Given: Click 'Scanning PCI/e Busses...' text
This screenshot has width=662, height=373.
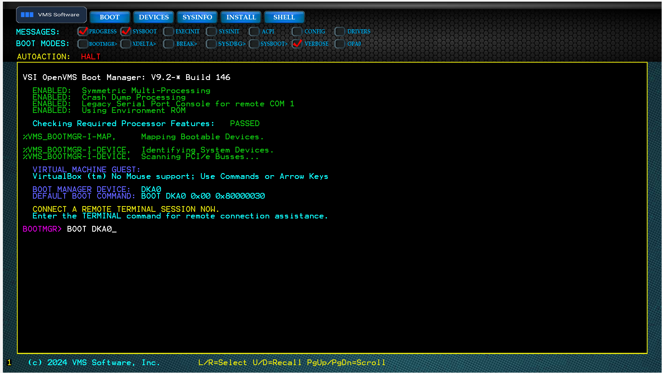Looking at the screenshot, I should coord(200,157).
